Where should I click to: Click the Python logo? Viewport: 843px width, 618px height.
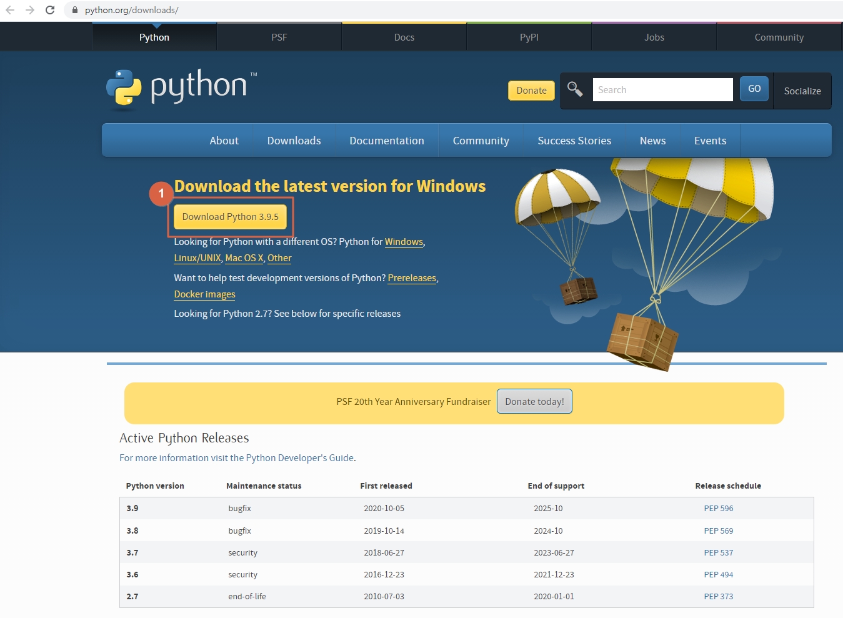[x=181, y=89]
